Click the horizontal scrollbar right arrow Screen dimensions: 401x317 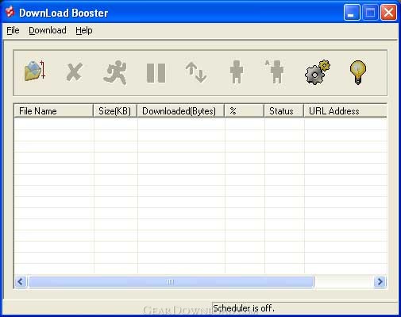click(x=380, y=281)
